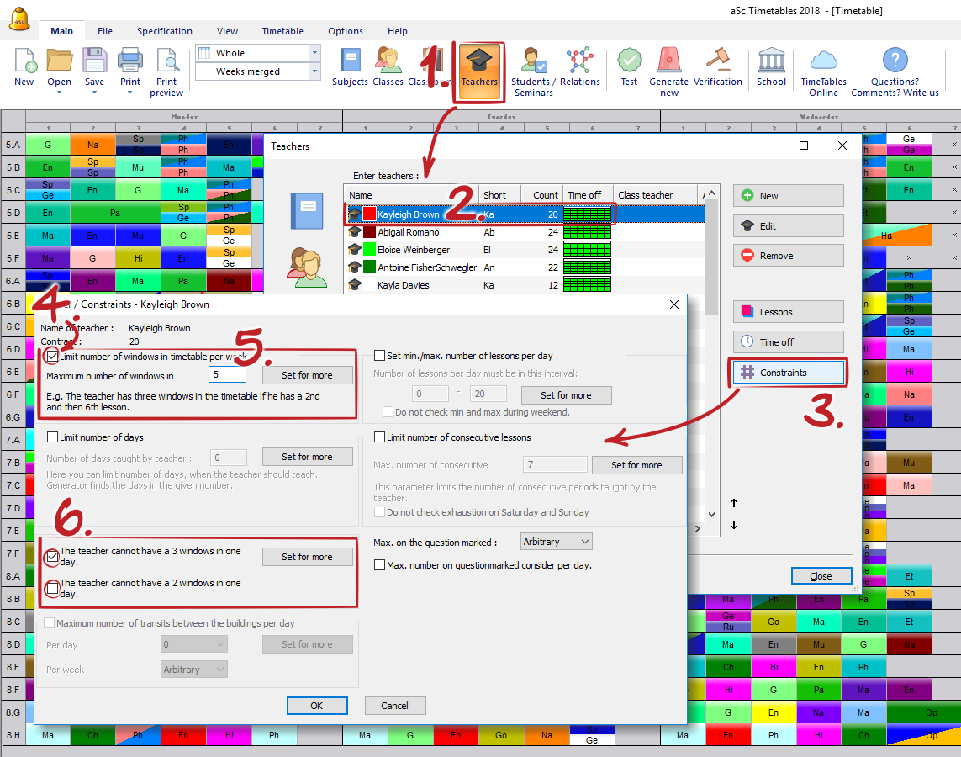Image resolution: width=961 pixels, height=757 pixels.
Task: Enable Limit number of days checkbox
Action: (x=53, y=437)
